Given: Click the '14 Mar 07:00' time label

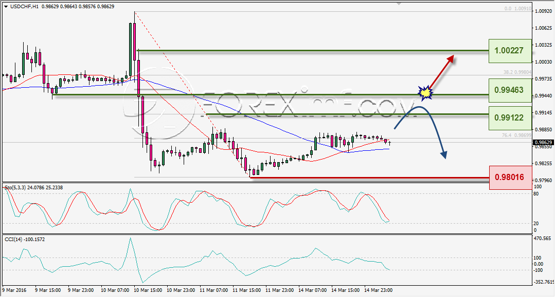Looking at the screenshot, I should tap(313, 290).
